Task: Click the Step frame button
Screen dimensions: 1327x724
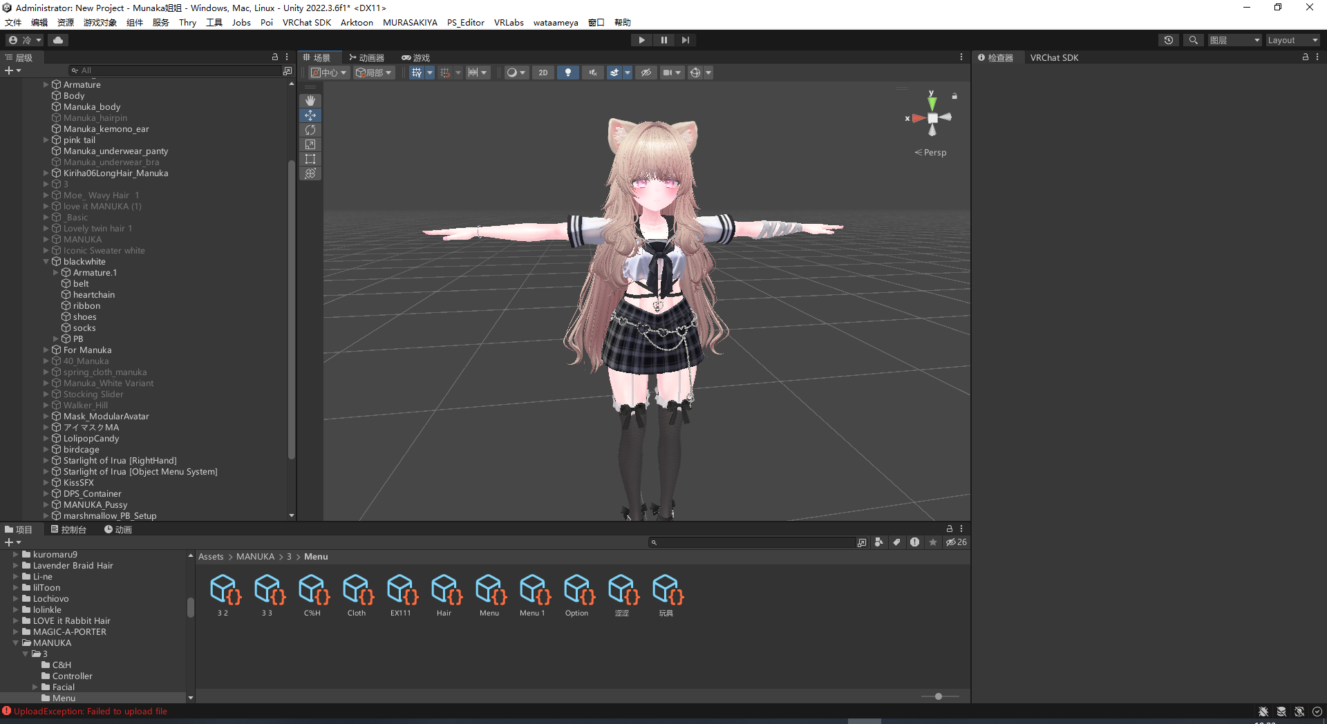Action: click(x=686, y=40)
